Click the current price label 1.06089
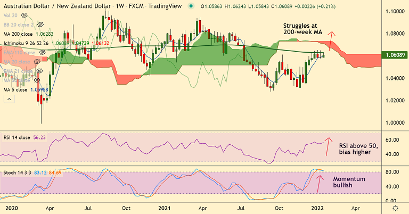This screenshot has width=409, height=214. coord(395,55)
